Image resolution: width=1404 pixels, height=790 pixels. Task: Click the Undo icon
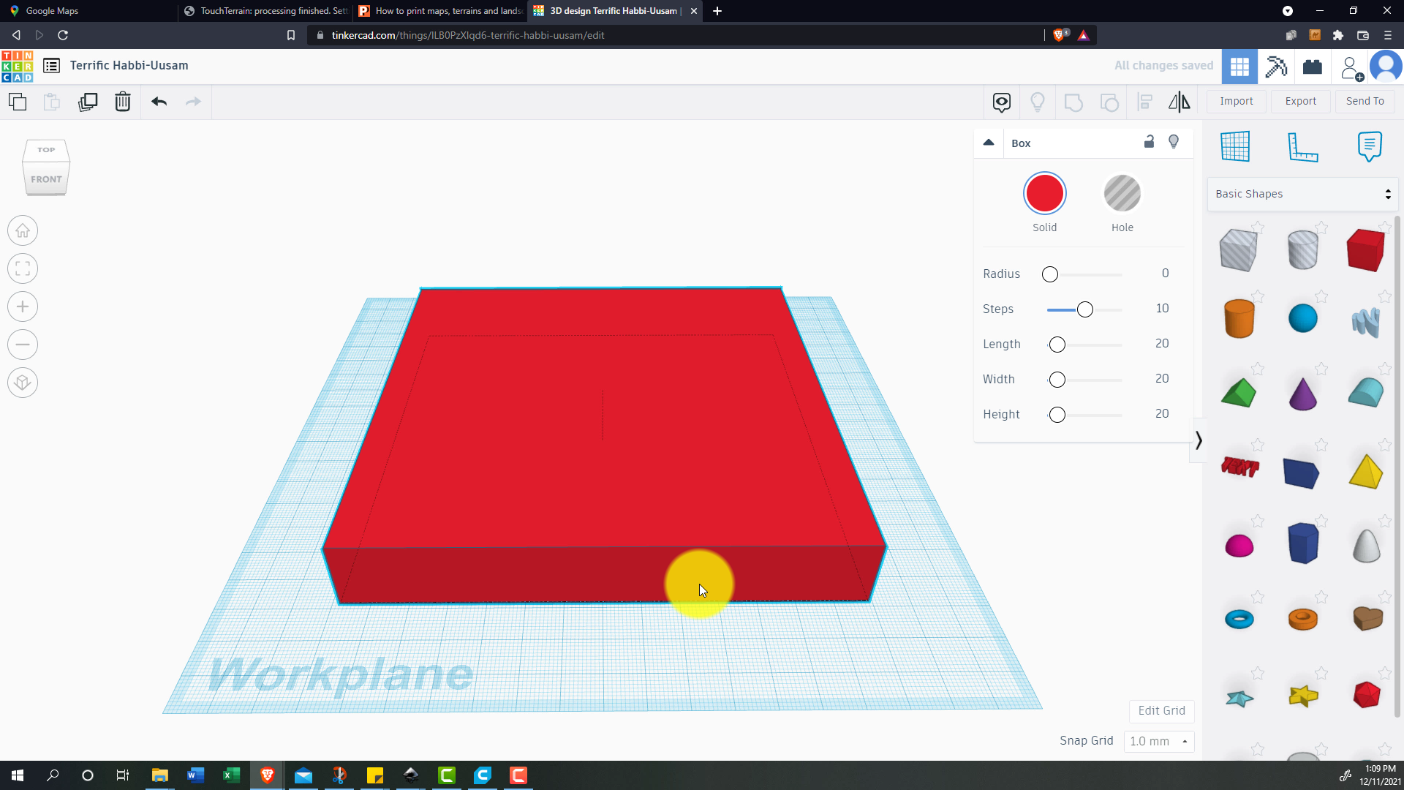coord(158,101)
